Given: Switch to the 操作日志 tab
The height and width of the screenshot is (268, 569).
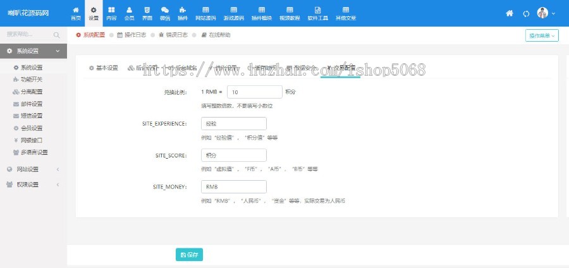Looking at the screenshot, I should click(132, 35).
